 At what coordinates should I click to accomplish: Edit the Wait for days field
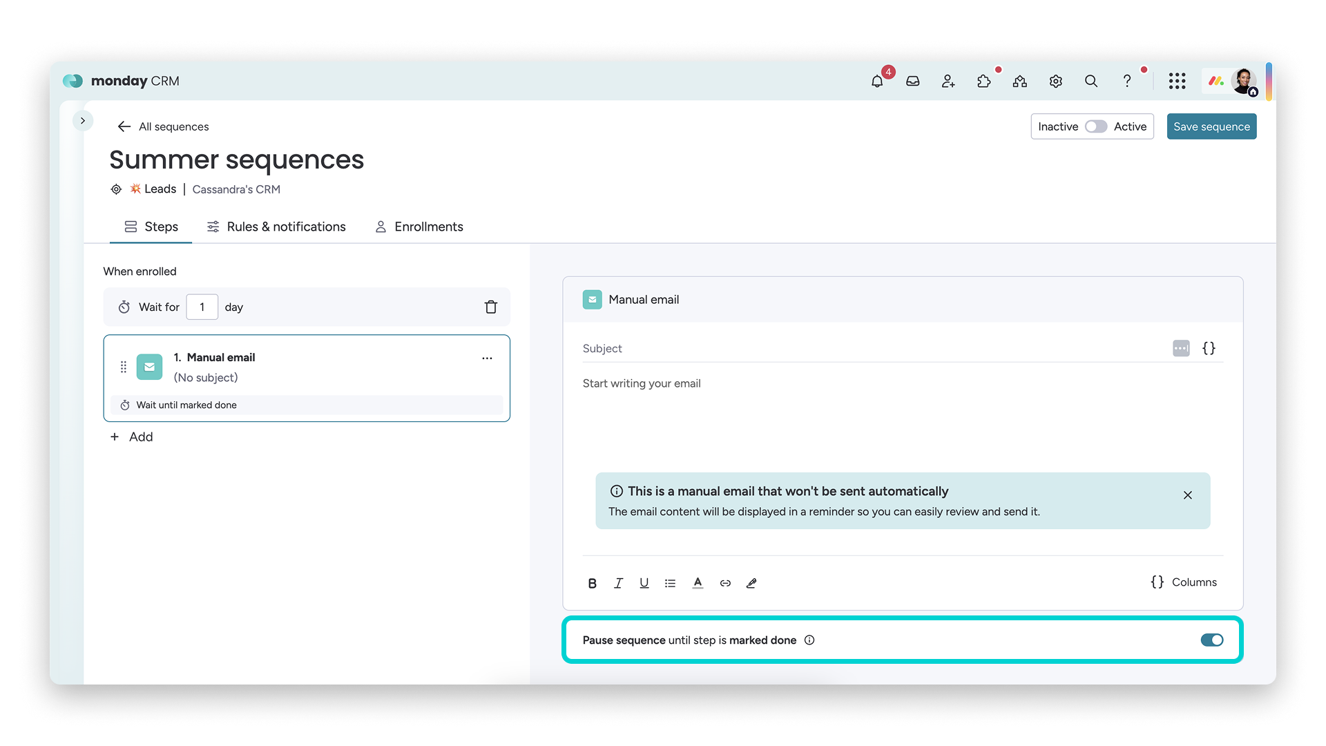click(x=202, y=307)
